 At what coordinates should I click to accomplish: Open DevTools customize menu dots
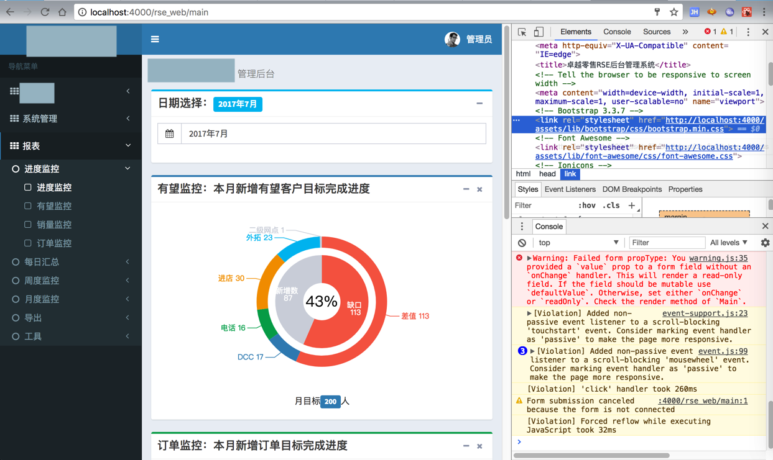(x=748, y=32)
